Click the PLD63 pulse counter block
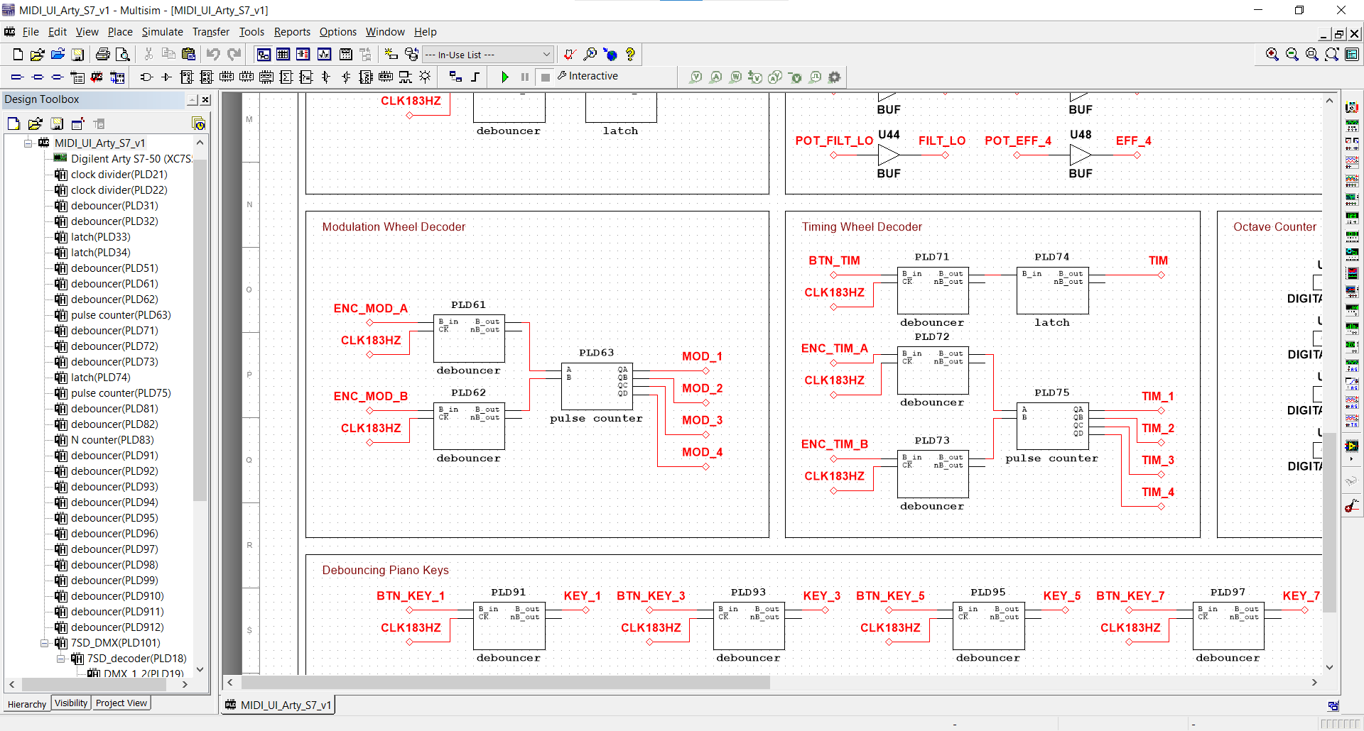This screenshot has height=731, width=1364. tap(597, 386)
